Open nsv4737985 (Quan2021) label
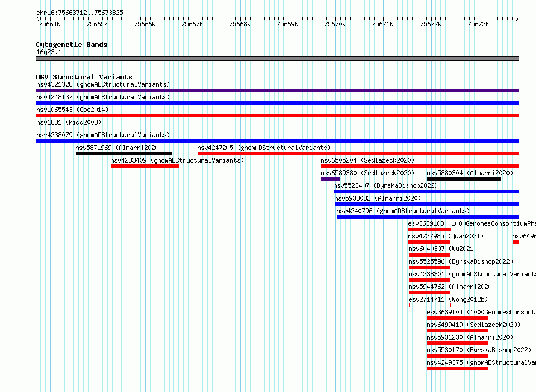Viewport: 536px width, 392px height. coord(446,236)
